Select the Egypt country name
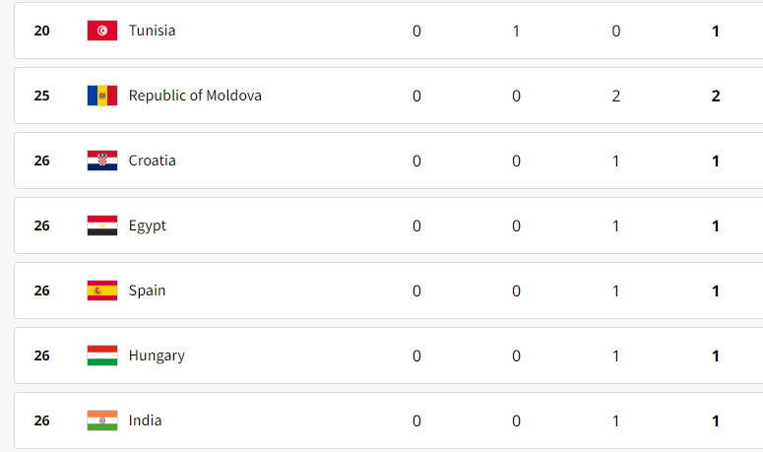763x452 pixels. [148, 226]
